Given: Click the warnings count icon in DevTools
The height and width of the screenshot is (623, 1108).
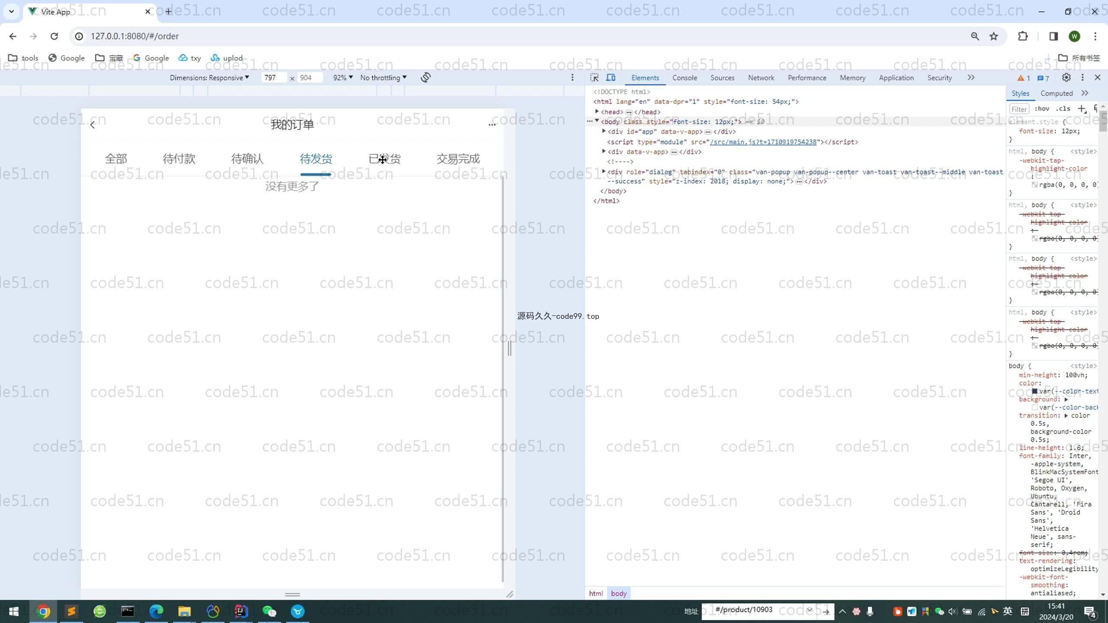Looking at the screenshot, I should (1024, 78).
